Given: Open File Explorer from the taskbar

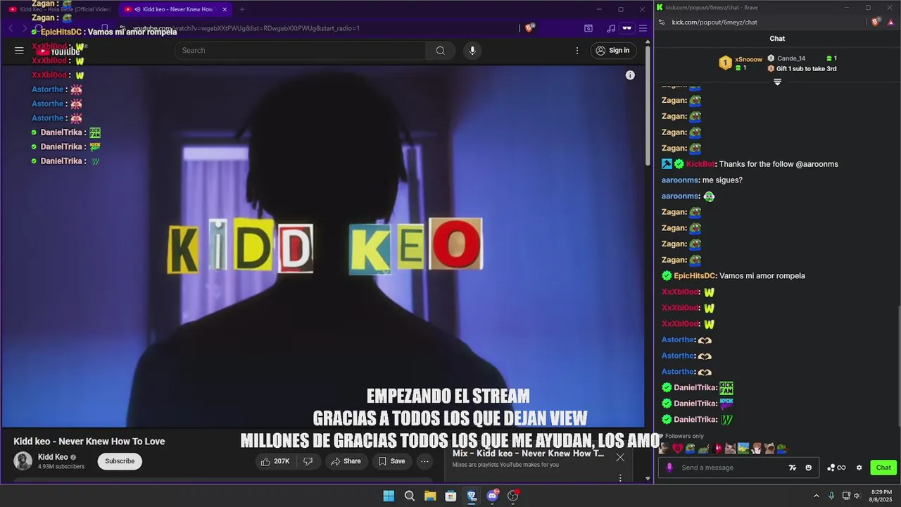Looking at the screenshot, I should pos(430,496).
